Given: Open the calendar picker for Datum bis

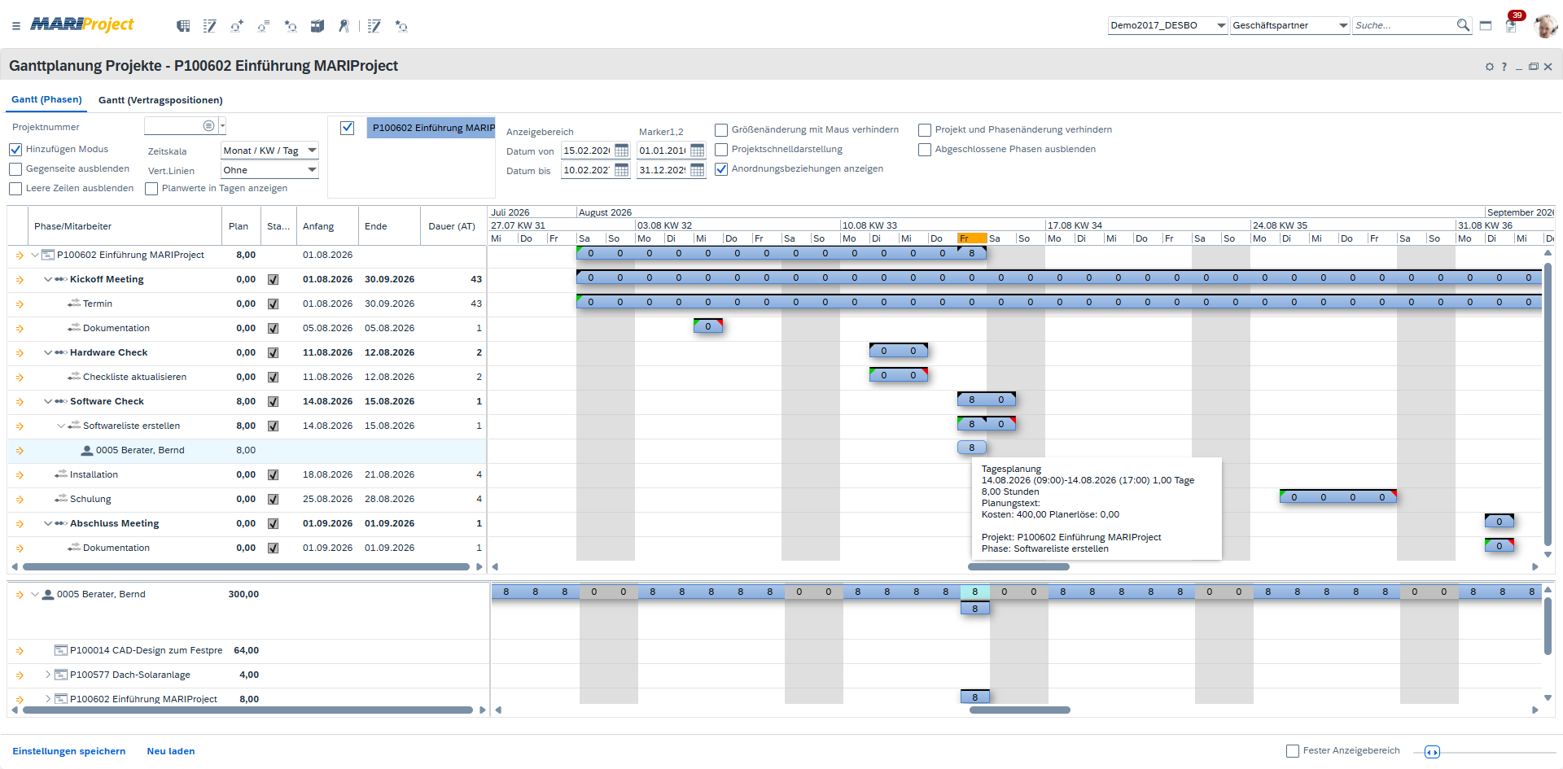Looking at the screenshot, I should coord(622,170).
